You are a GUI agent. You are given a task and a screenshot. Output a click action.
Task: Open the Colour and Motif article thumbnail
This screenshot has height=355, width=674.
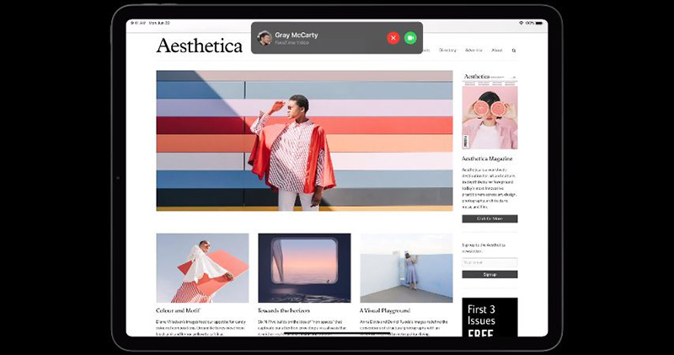click(x=202, y=268)
